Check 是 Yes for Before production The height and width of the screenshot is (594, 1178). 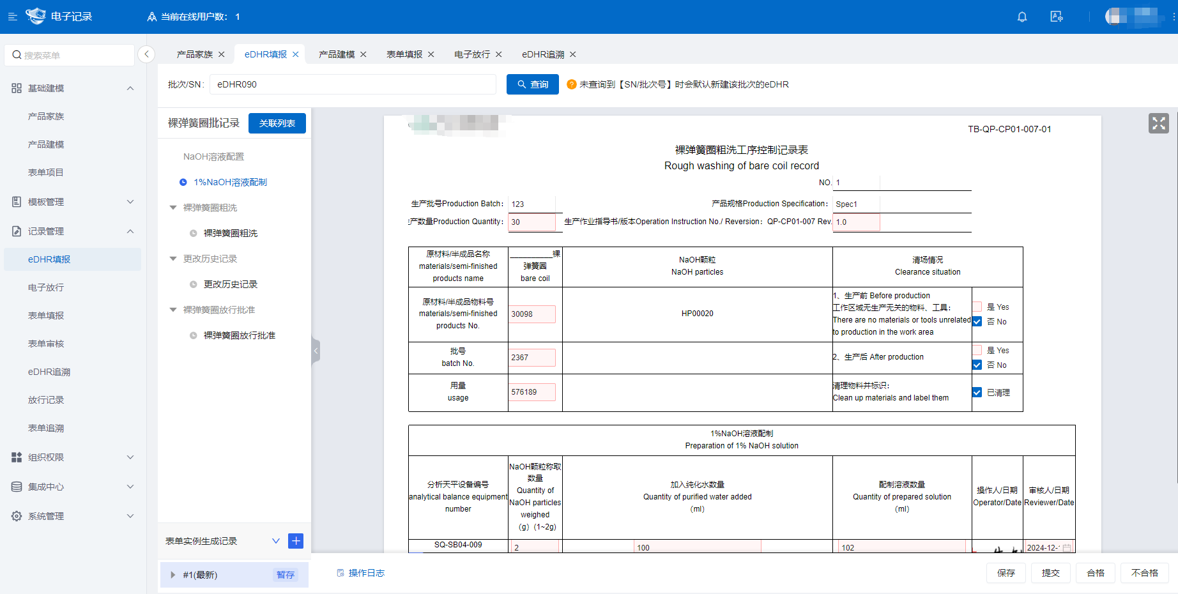point(977,307)
